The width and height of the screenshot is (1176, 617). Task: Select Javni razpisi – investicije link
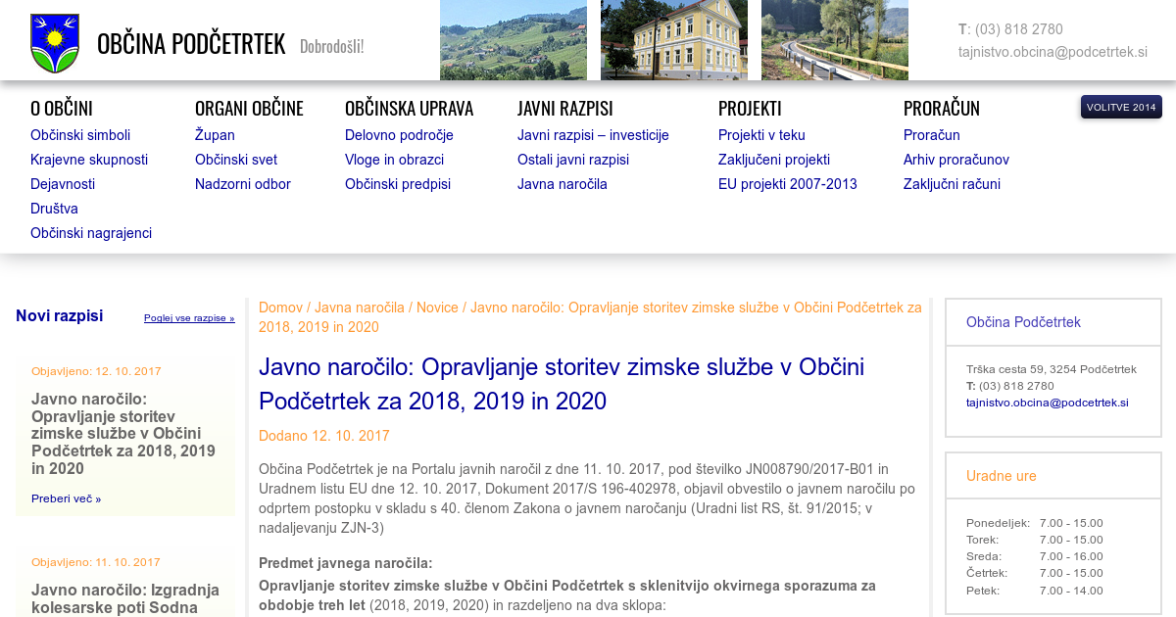[x=593, y=135]
